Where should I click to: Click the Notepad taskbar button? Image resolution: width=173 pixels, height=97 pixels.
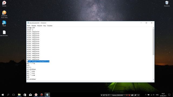[47, 95]
